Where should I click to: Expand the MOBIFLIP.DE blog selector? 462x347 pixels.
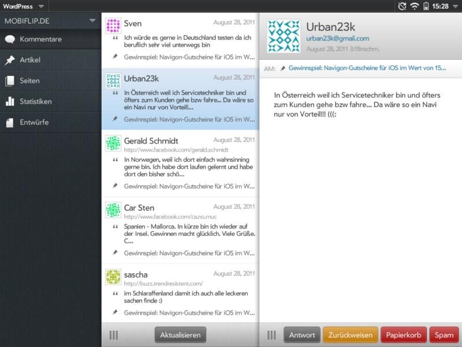tap(50, 21)
